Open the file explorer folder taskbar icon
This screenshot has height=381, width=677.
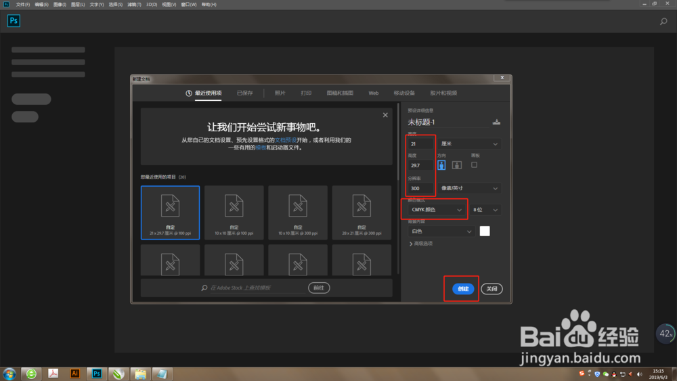click(140, 374)
